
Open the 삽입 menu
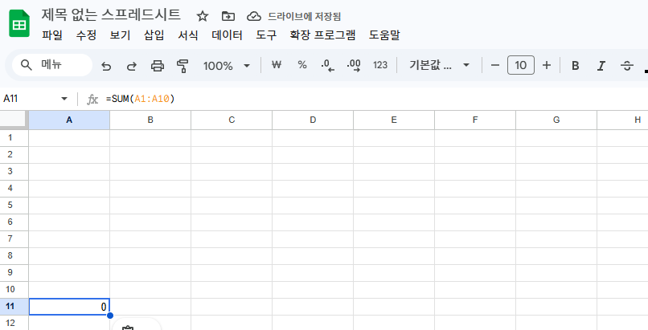tap(154, 35)
